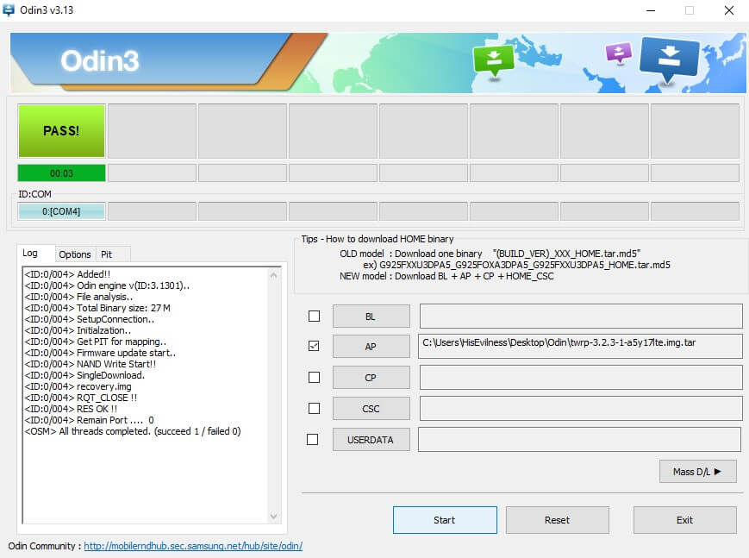Screen dimensions: 749x558
Task: Click the 'All threads completed' log line
Action: pos(133,431)
